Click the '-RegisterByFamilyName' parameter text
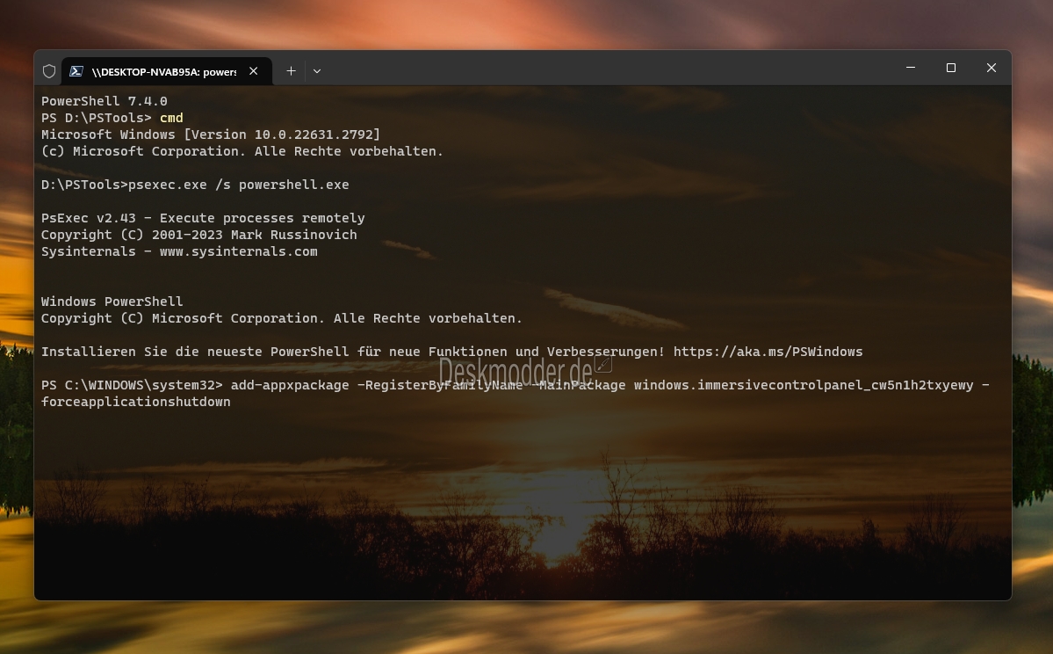This screenshot has width=1053, height=654. [x=440, y=385]
